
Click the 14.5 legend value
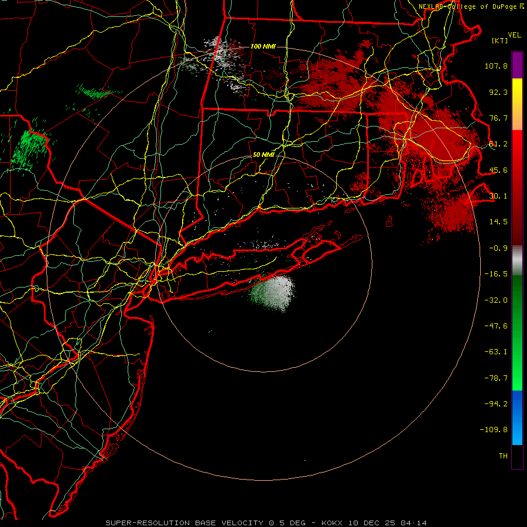tap(498, 222)
